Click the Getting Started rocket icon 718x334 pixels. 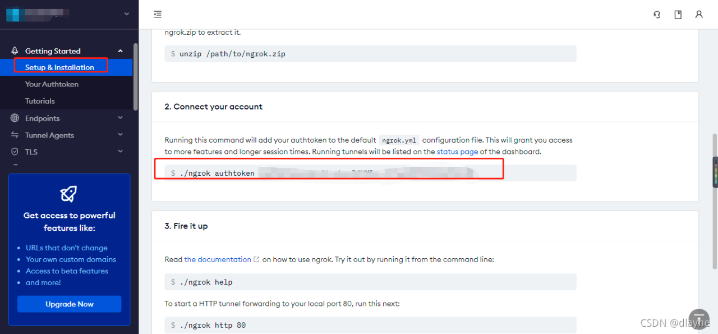tap(15, 51)
